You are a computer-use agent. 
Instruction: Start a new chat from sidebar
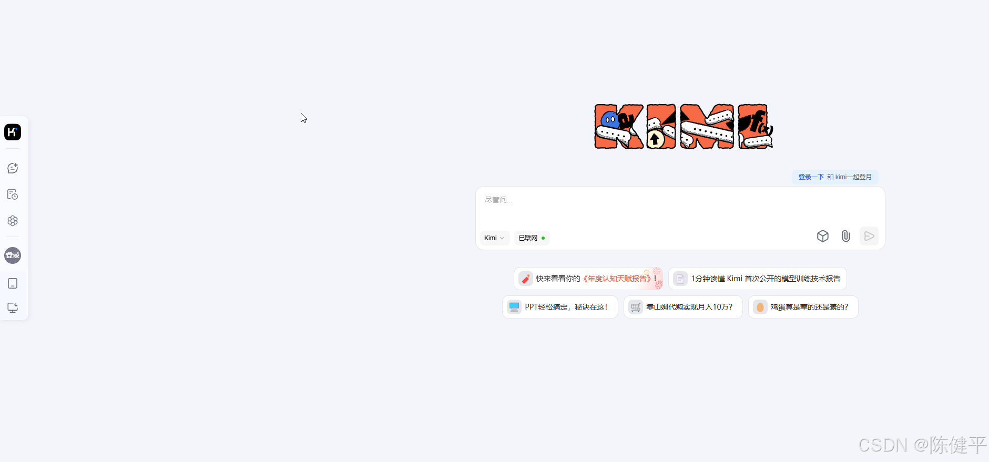(13, 168)
